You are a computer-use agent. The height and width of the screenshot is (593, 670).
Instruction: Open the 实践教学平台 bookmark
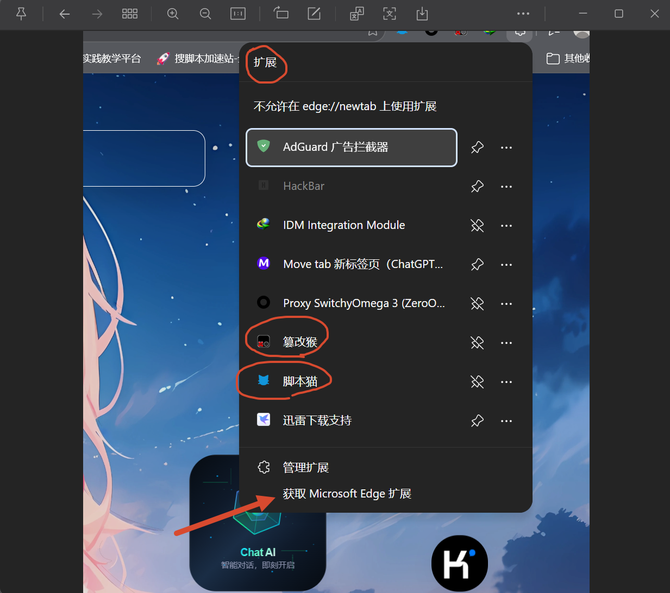tap(112, 59)
